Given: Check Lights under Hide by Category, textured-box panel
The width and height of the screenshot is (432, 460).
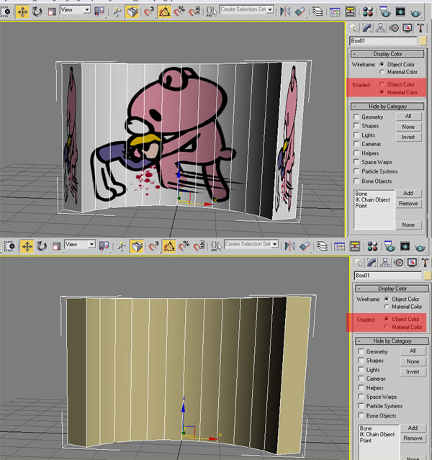Looking at the screenshot, I should 356,135.
